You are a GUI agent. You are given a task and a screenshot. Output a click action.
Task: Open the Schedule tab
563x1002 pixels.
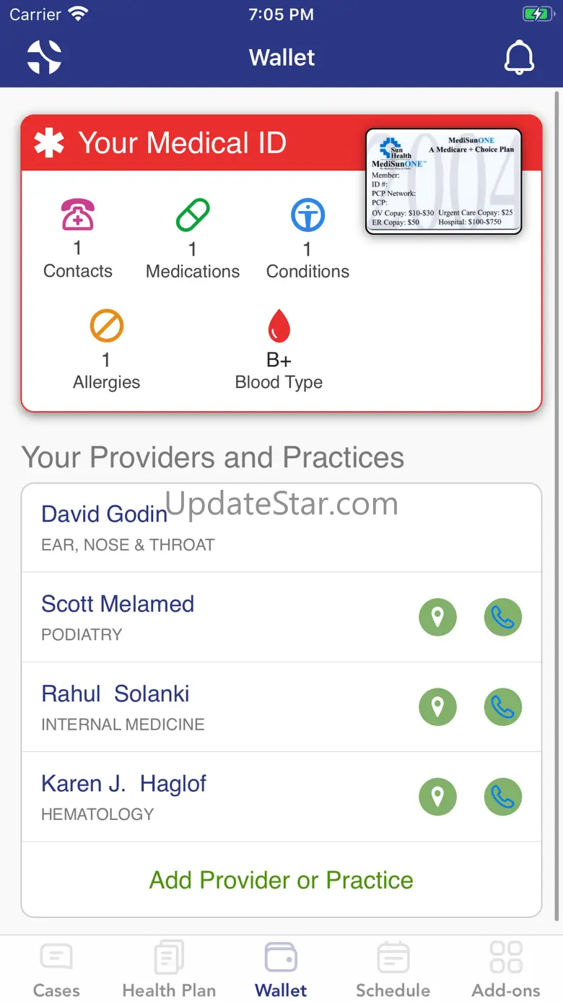[393, 969]
